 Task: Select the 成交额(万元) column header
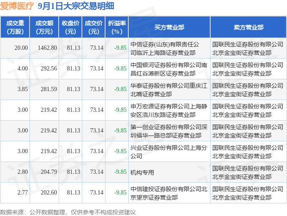pyautogui.click(x=44, y=27)
